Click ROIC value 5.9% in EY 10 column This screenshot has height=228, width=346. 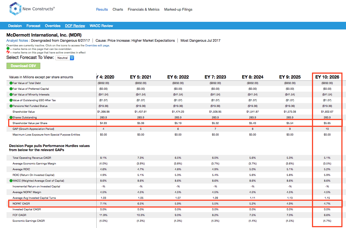[x=327, y=175]
